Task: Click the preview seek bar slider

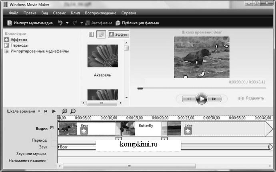Action: (140, 88)
